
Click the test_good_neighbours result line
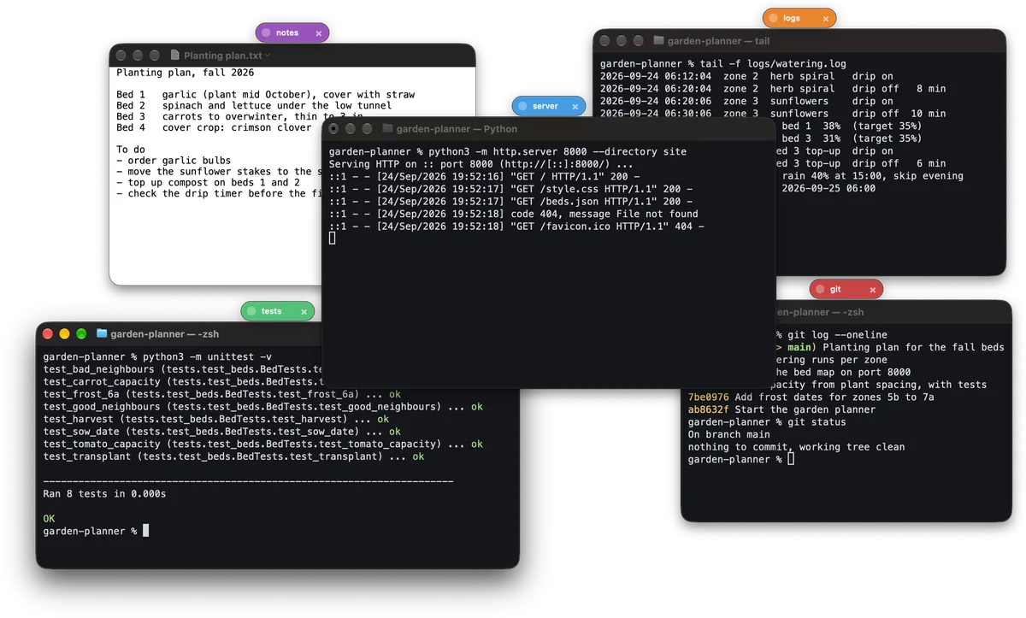coord(263,407)
